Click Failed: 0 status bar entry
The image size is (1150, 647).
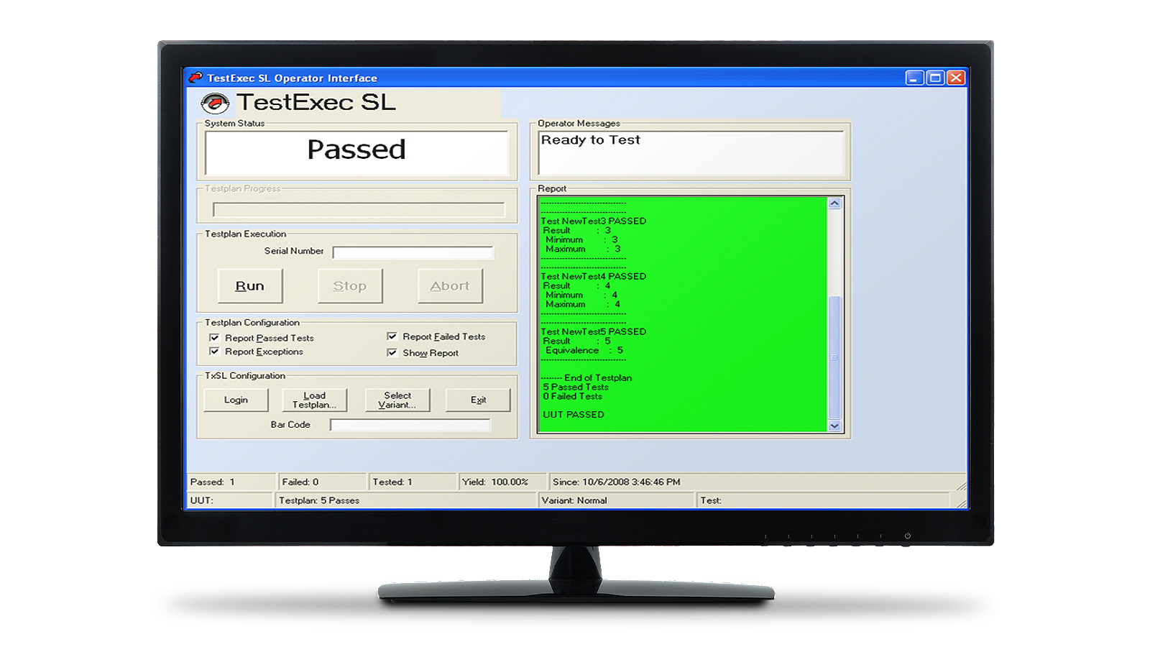click(x=323, y=482)
